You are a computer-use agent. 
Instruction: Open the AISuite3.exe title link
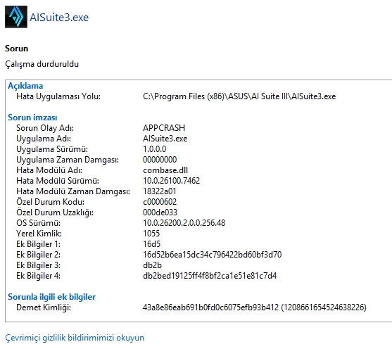click(59, 18)
